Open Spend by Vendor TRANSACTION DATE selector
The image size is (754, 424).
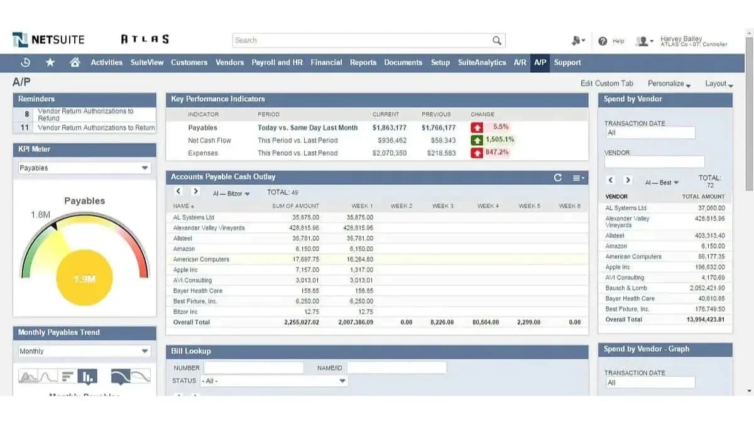(x=650, y=133)
